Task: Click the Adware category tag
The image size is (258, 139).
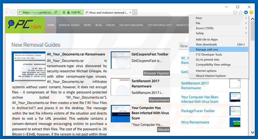Action: [163, 130]
